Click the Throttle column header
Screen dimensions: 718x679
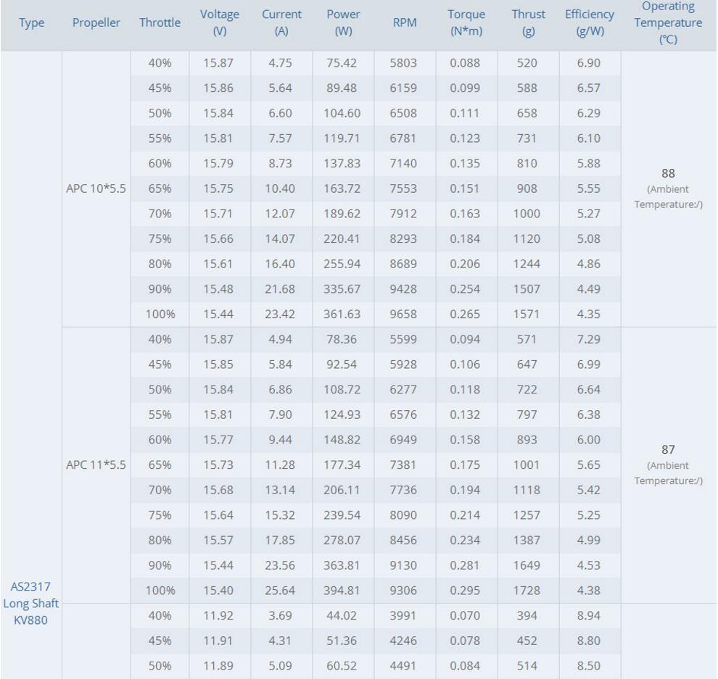[160, 23]
